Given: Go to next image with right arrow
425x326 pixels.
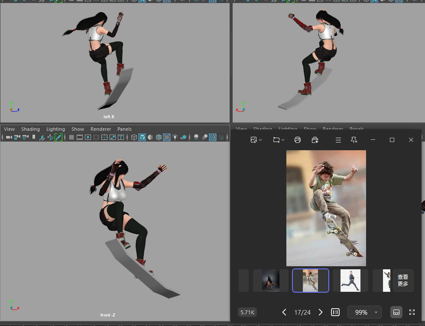Looking at the screenshot, I should 321,312.
